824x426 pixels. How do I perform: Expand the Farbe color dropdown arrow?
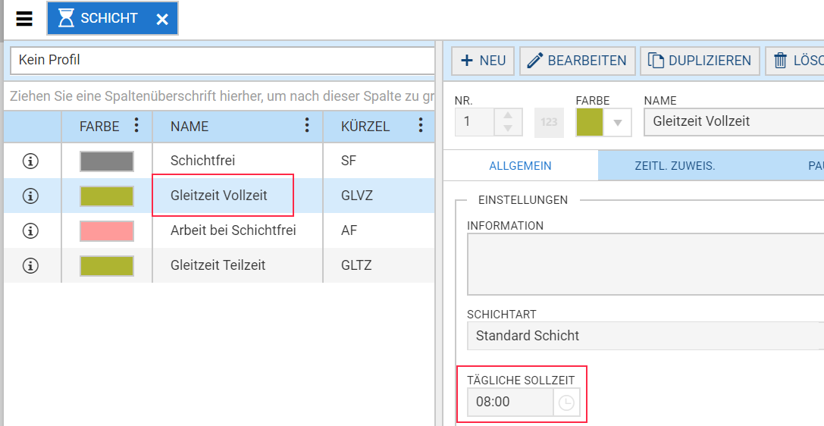618,123
